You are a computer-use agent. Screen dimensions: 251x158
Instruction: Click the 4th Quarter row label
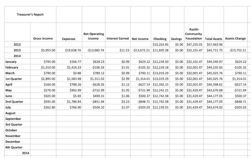[14, 147]
